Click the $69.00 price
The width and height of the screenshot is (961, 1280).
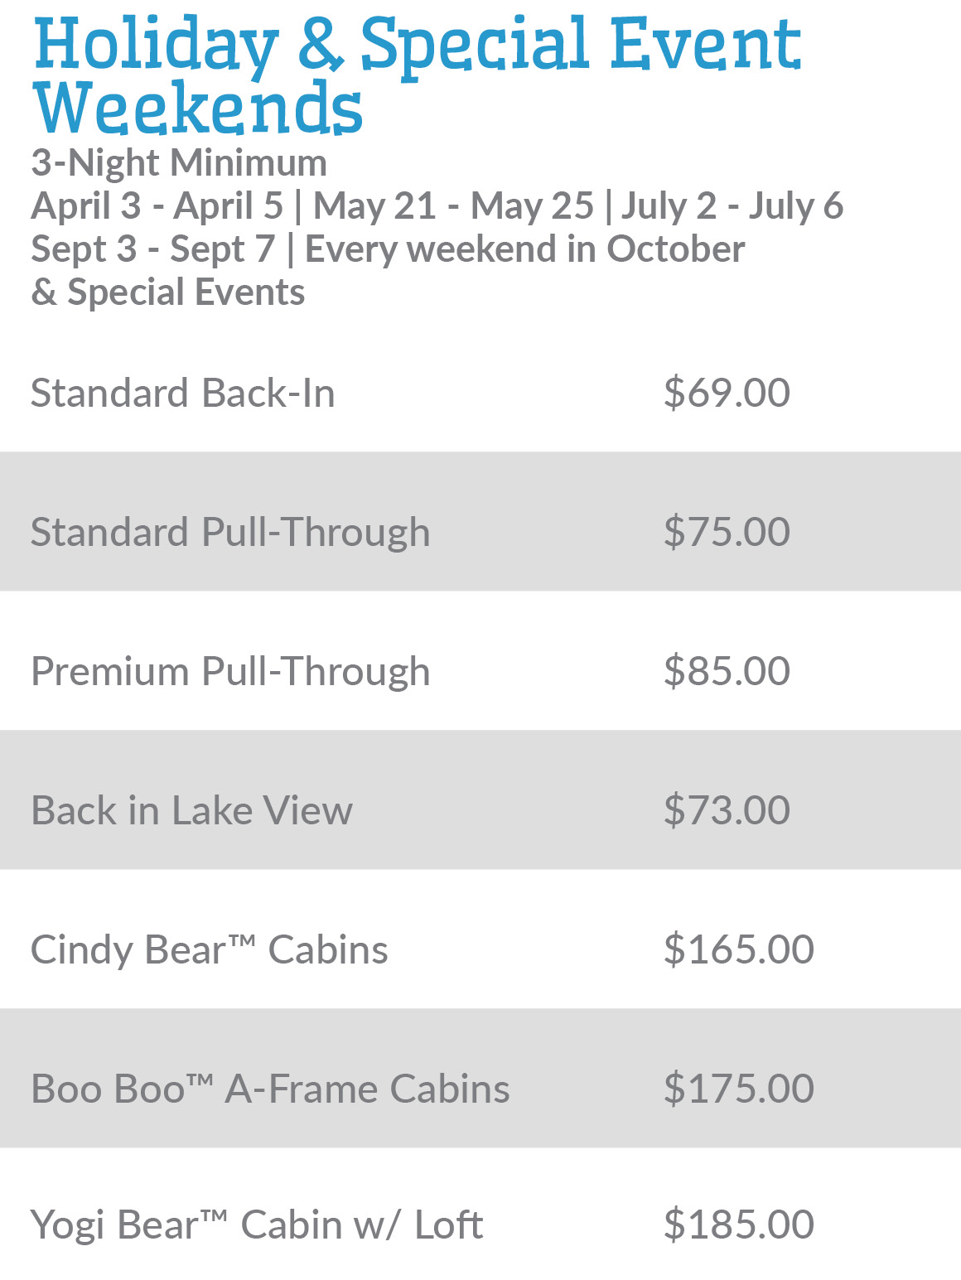(x=727, y=393)
